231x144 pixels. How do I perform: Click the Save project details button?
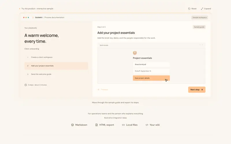click(x=151, y=78)
